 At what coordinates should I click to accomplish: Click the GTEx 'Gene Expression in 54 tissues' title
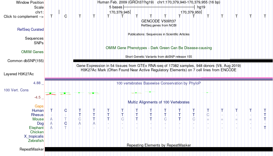click(x=159, y=66)
